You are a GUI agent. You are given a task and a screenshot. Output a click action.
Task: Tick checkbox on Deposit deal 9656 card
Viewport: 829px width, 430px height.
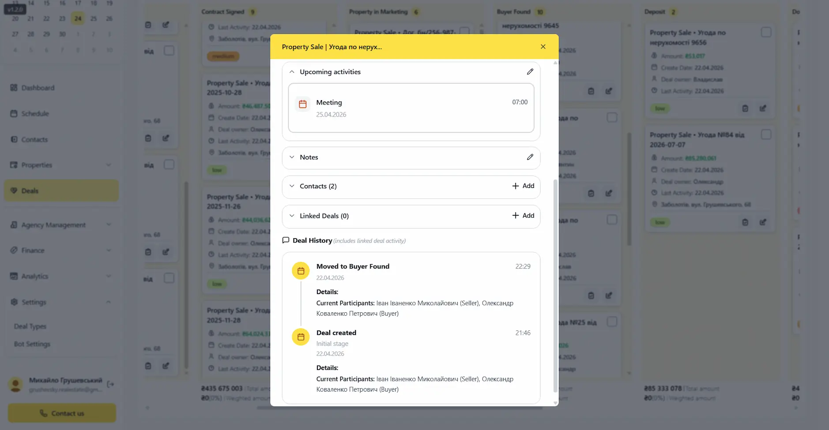pyautogui.click(x=766, y=32)
